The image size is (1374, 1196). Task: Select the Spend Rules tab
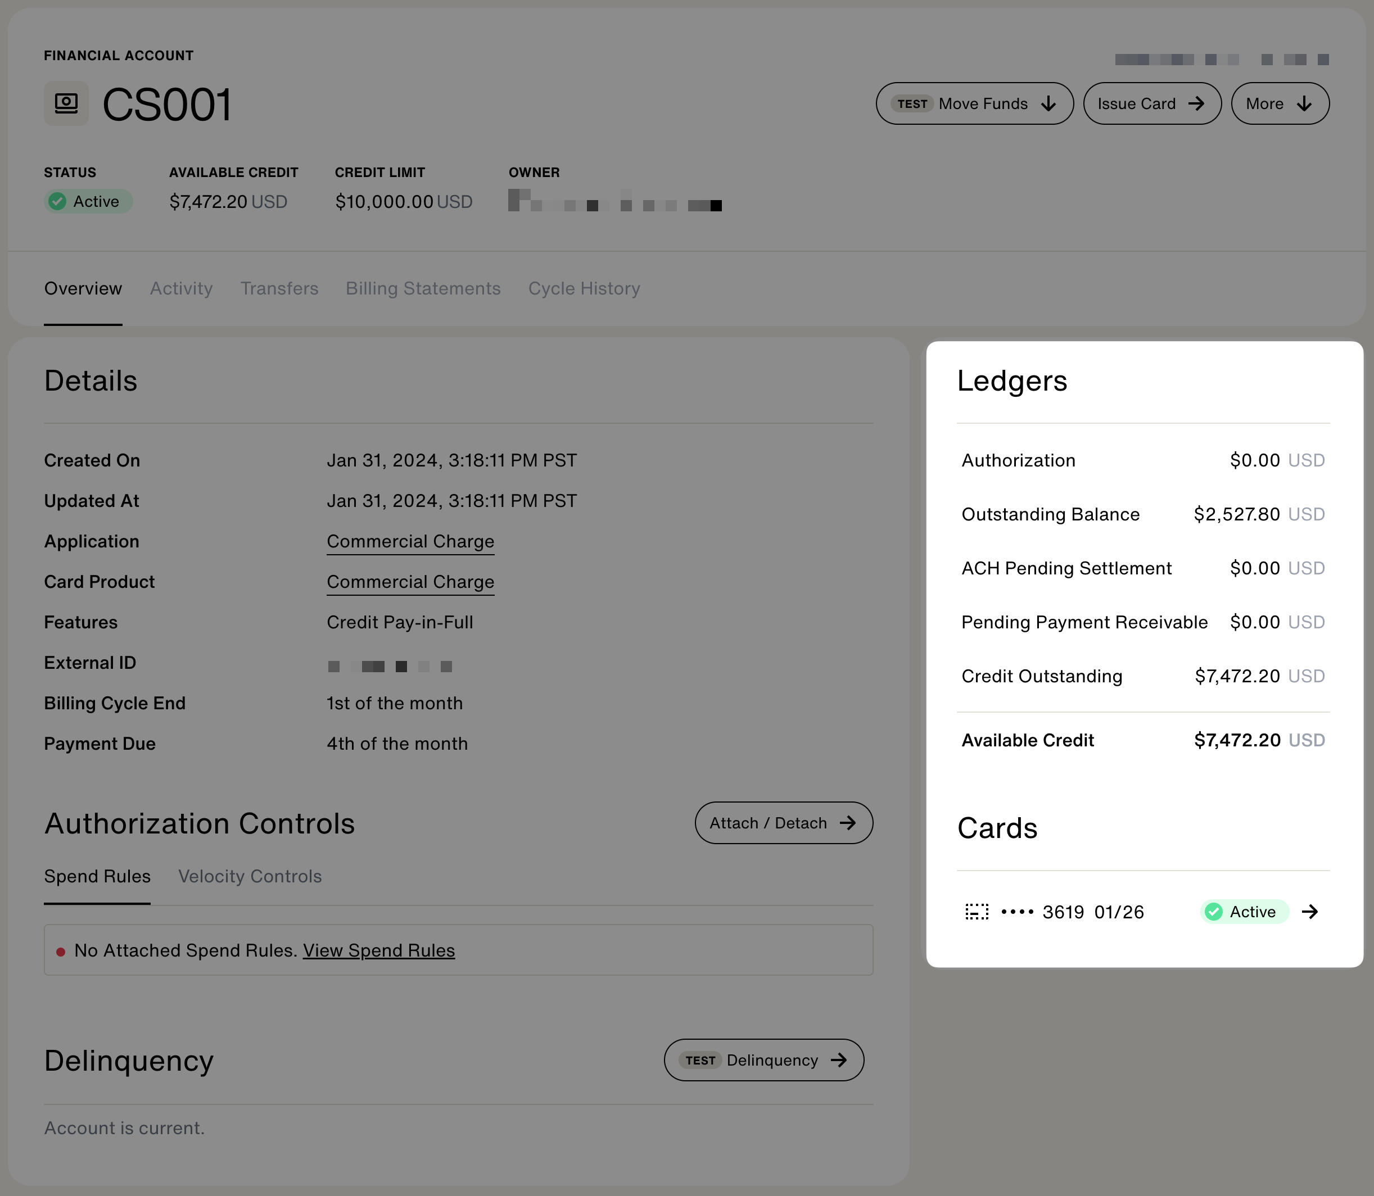click(x=97, y=876)
